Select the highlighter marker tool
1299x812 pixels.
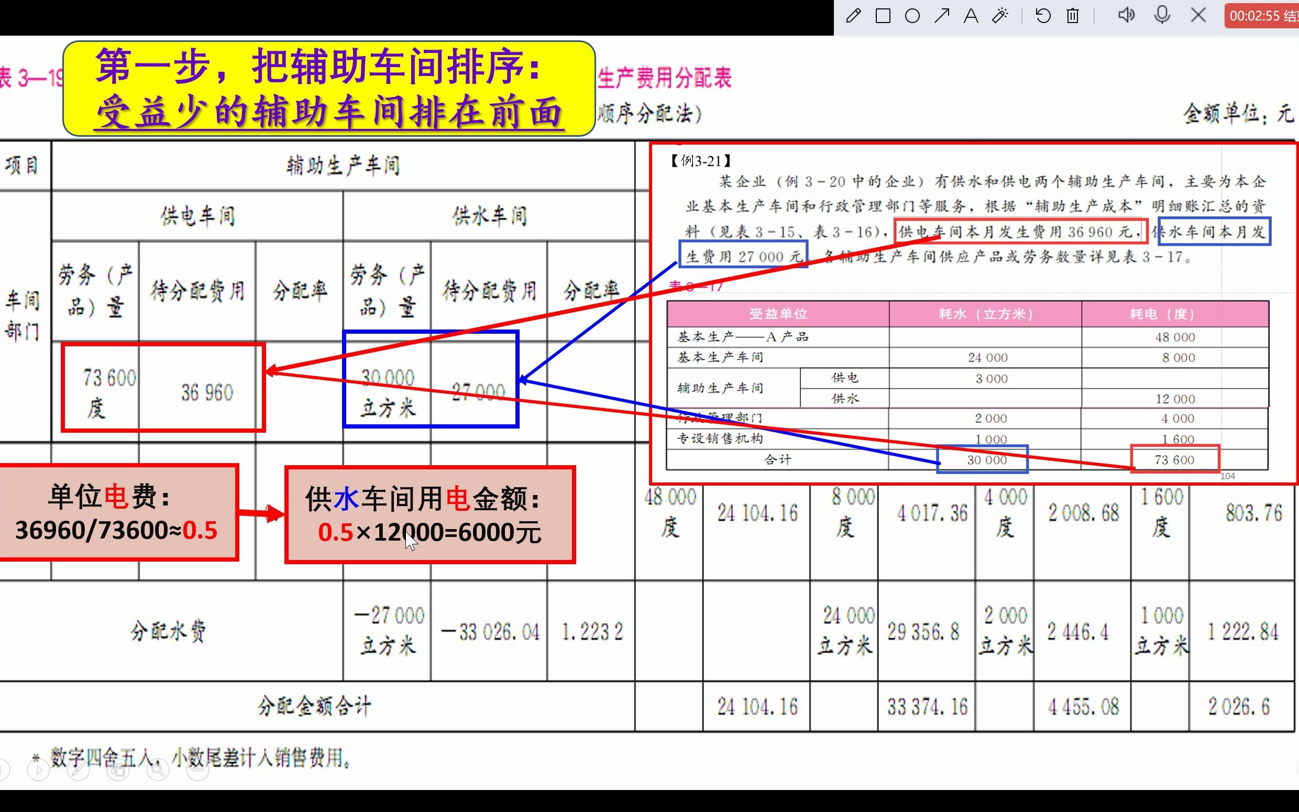click(1000, 16)
